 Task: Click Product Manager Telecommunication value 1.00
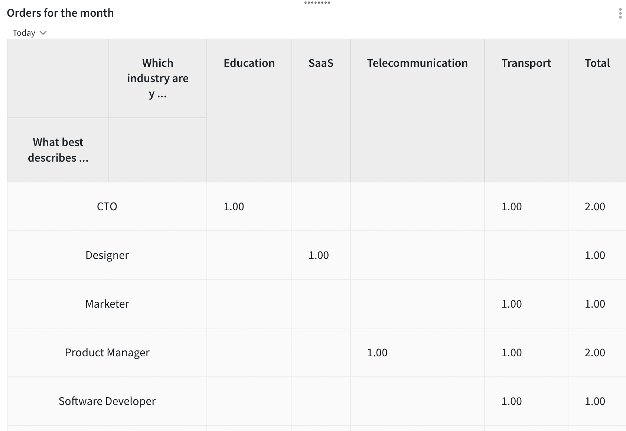377,353
